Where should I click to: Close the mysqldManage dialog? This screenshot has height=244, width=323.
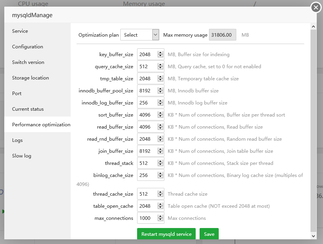click(x=316, y=7)
